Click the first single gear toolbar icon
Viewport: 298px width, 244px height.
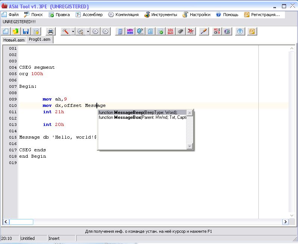[x=95, y=31]
